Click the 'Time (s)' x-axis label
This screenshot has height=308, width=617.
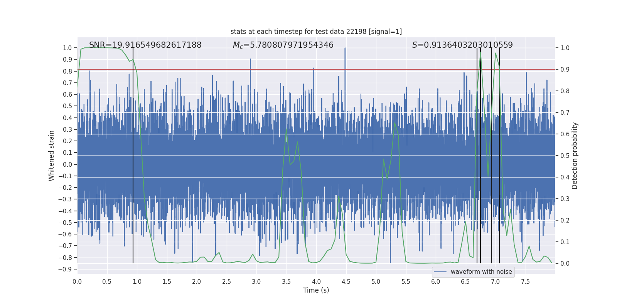pyautogui.click(x=316, y=290)
